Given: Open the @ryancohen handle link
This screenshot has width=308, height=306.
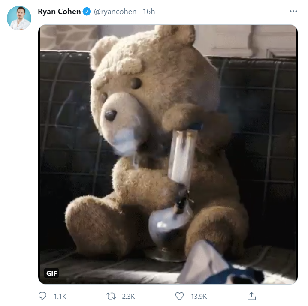Looking at the screenshot, I should (115, 12).
